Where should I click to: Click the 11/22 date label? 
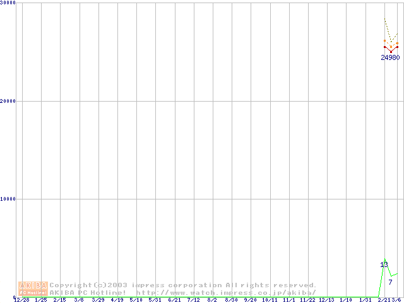[308, 300]
